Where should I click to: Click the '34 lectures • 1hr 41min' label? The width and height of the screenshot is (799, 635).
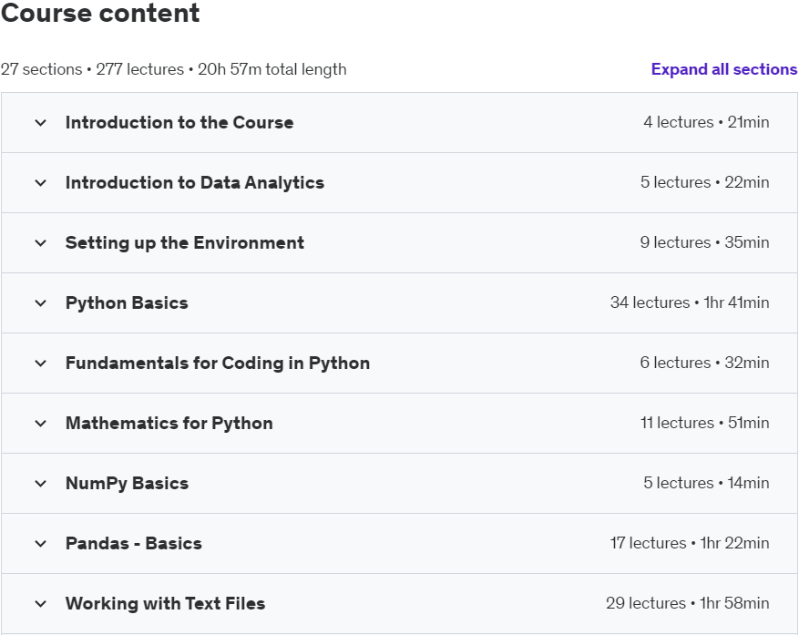(x=690, y=303)
